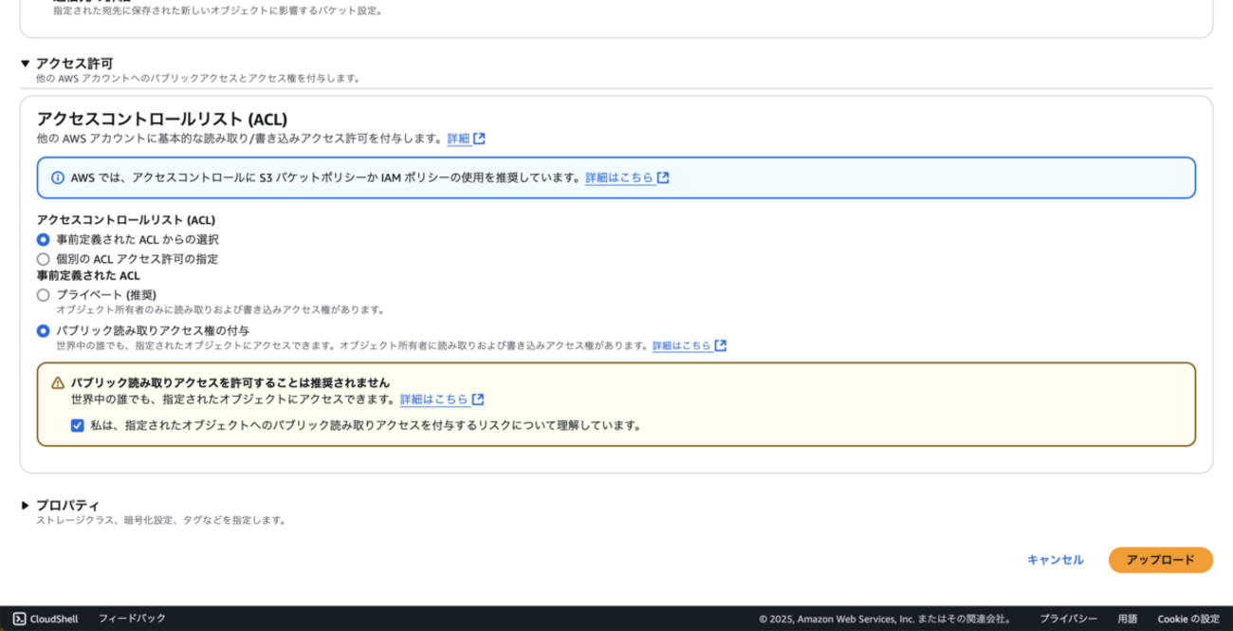Choose パブリック読み取りアクセス権の付与 radio

pos(43,331)
